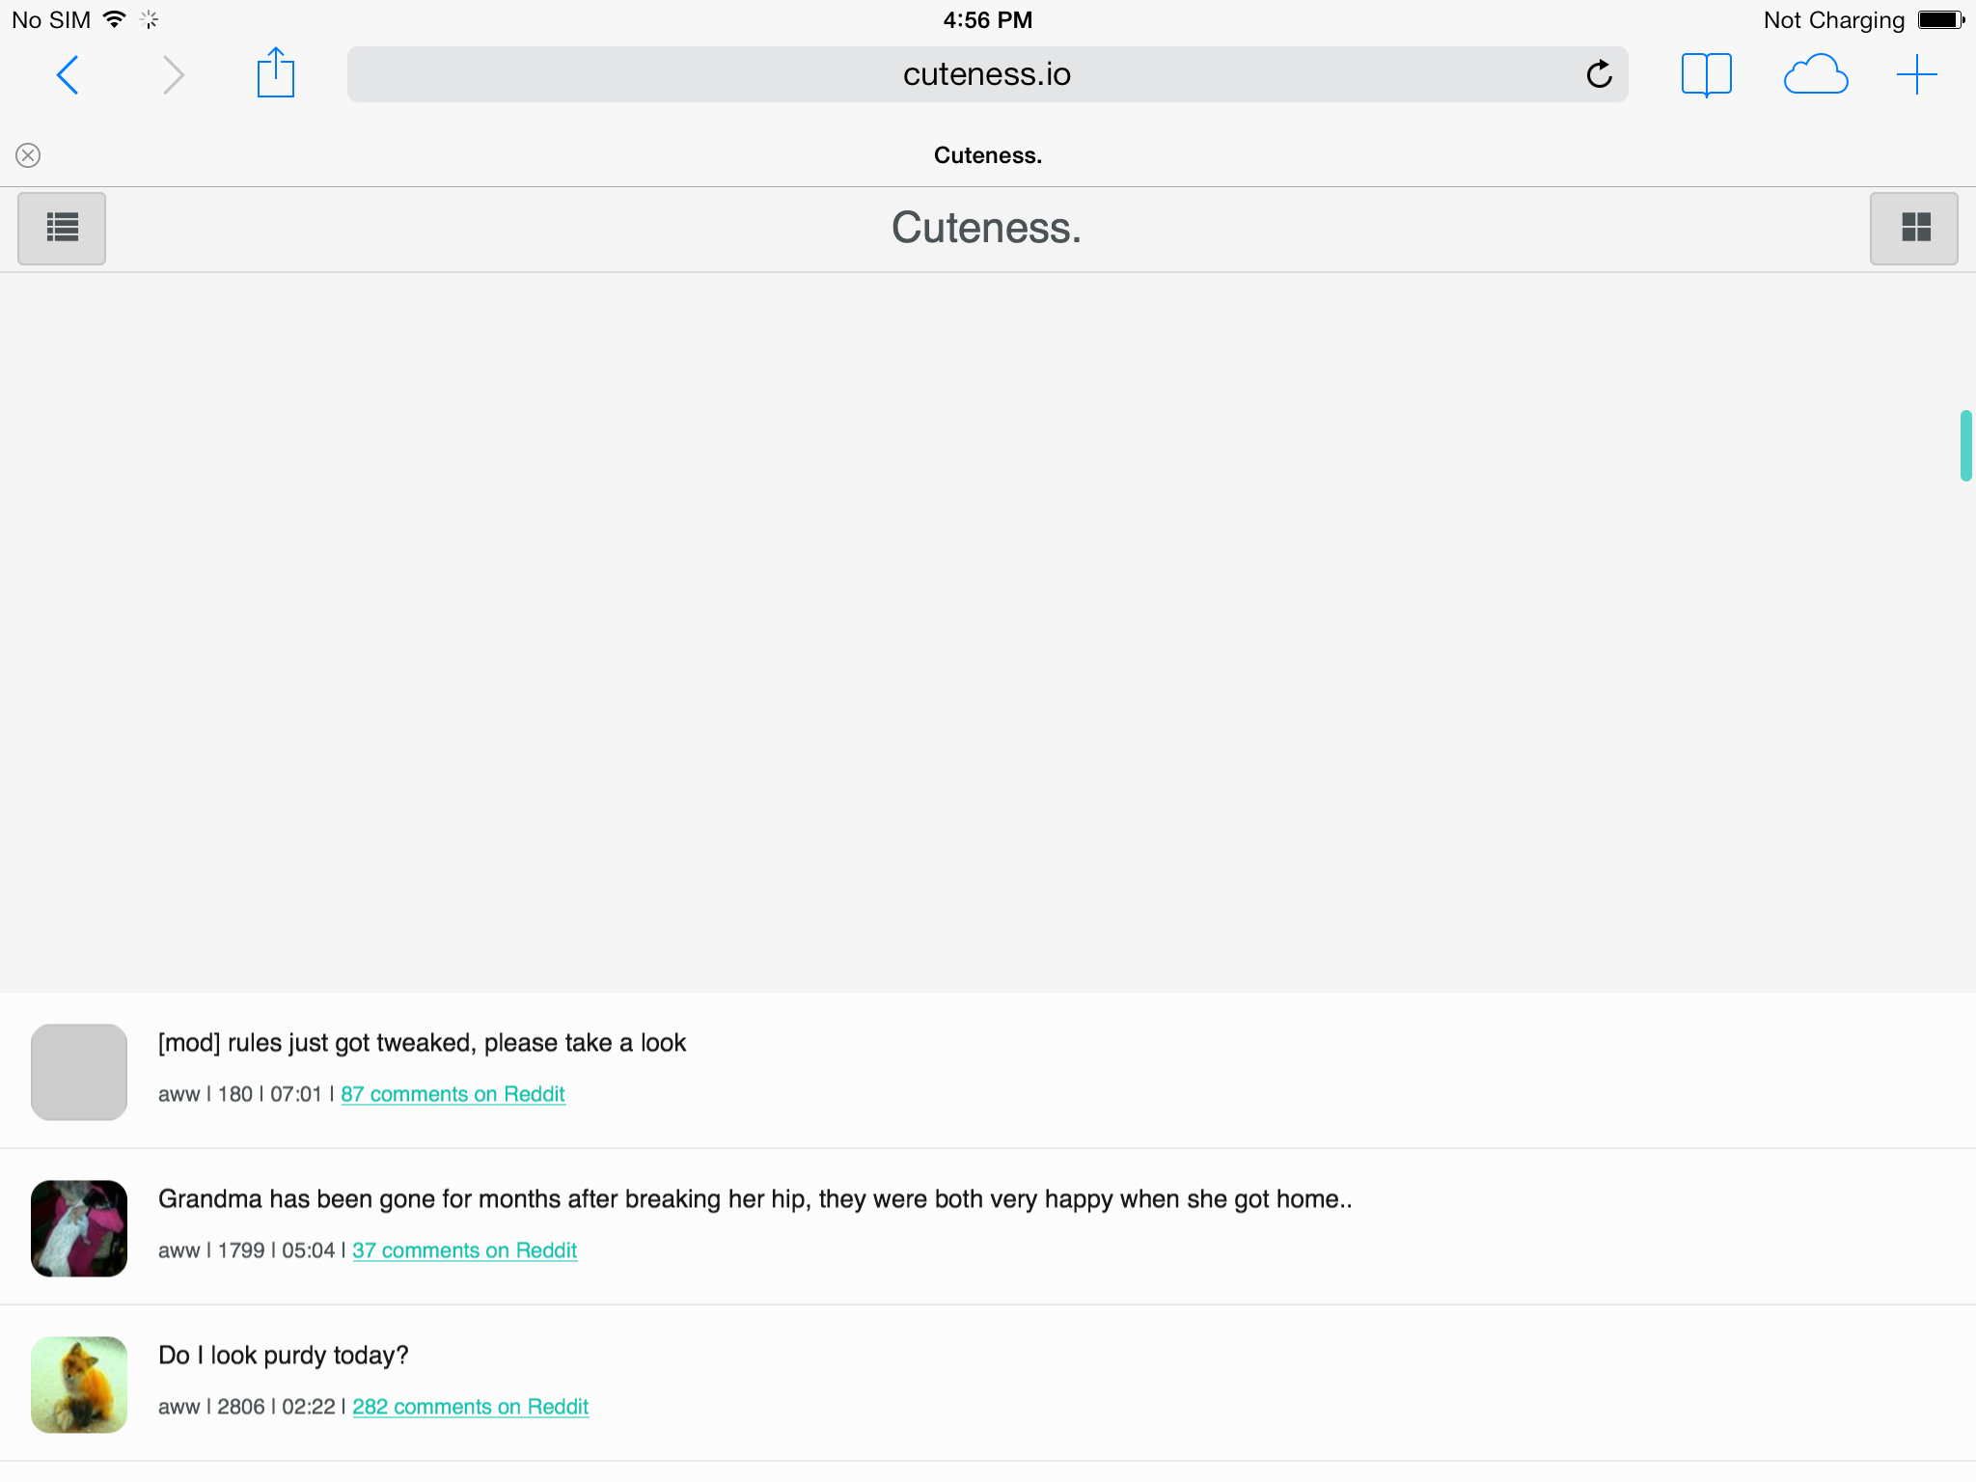The width and height of the screenshot is (1976, 1482).
Task: Tap the forward navigation arrow
Action: coord(174,75)
